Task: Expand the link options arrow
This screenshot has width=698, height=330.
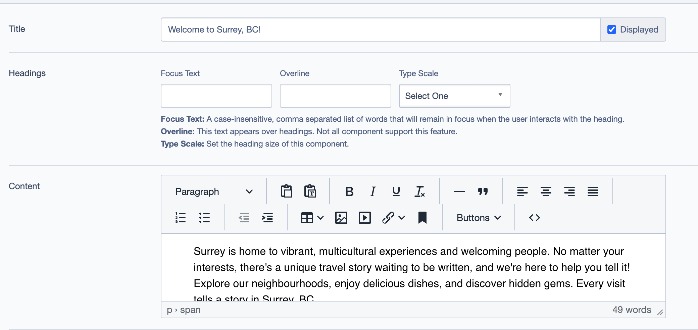Action: coord(402,218)
